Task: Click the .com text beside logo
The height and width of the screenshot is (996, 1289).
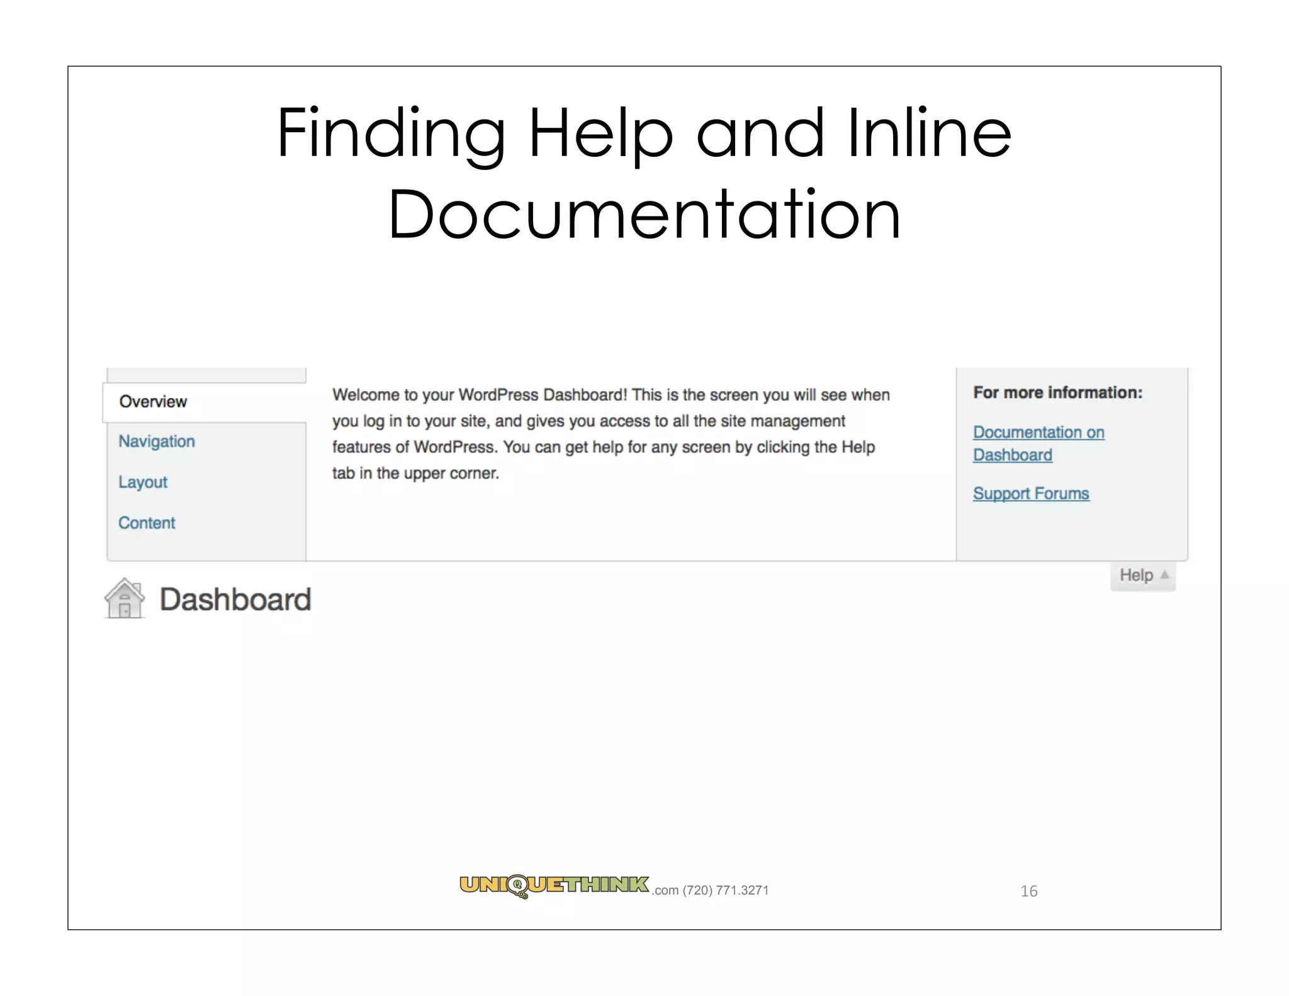Action: (666, 890)
